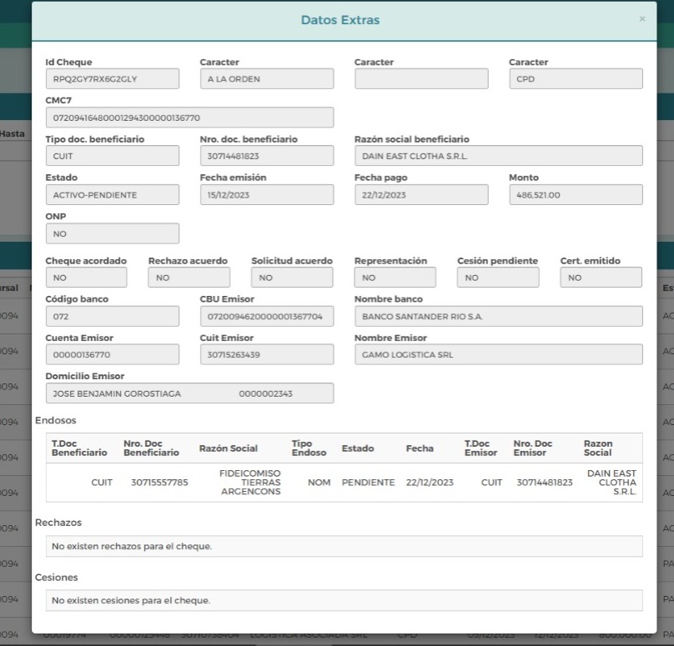Click the Cuit Emisor field
The width and height of the screenshot is (674, 646).
[266, 354]
